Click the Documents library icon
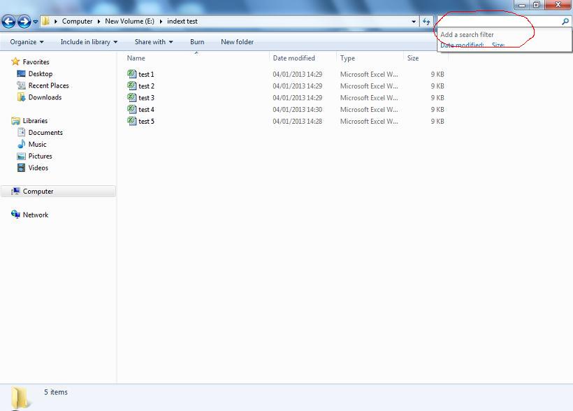 pos(21,132)
